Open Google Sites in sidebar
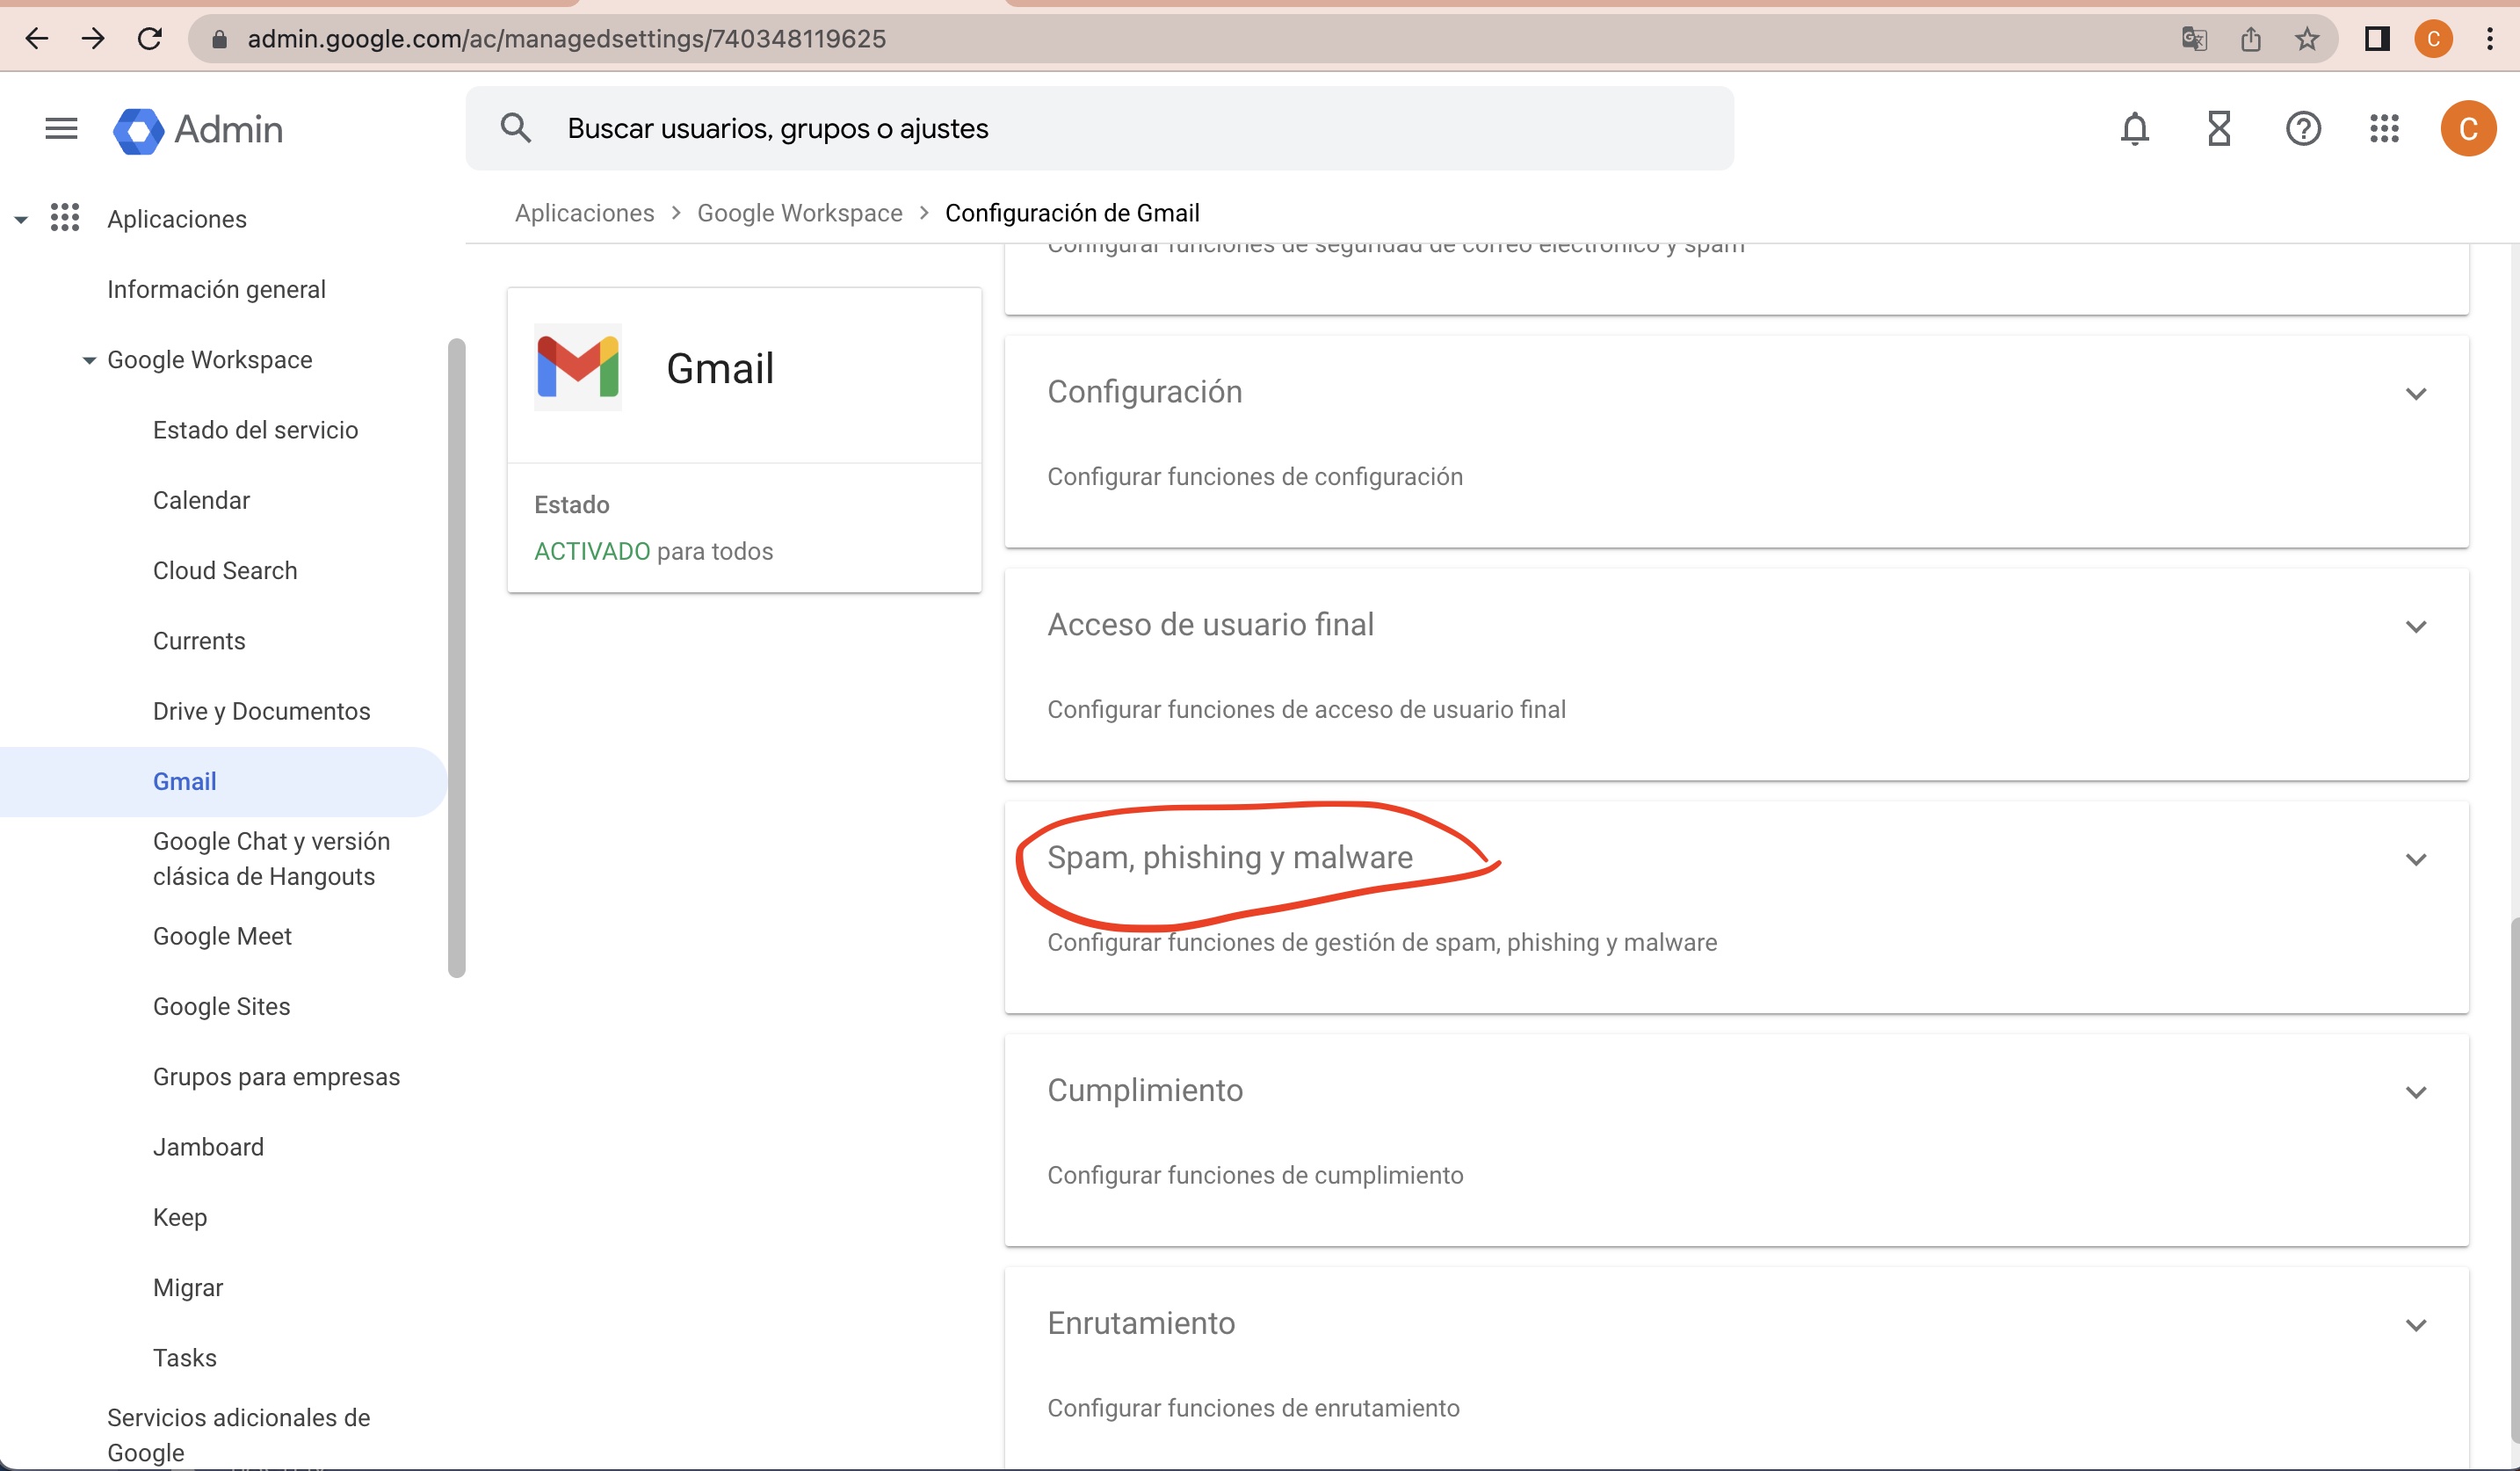Image resolution: width=2520 pixels, height=1471 pixels. tap(221, 1006)
